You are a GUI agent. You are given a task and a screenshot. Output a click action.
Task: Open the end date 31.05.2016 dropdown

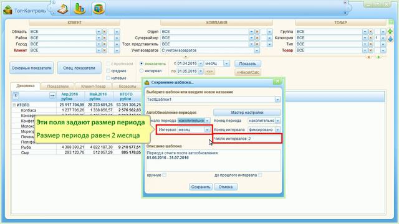201,72
